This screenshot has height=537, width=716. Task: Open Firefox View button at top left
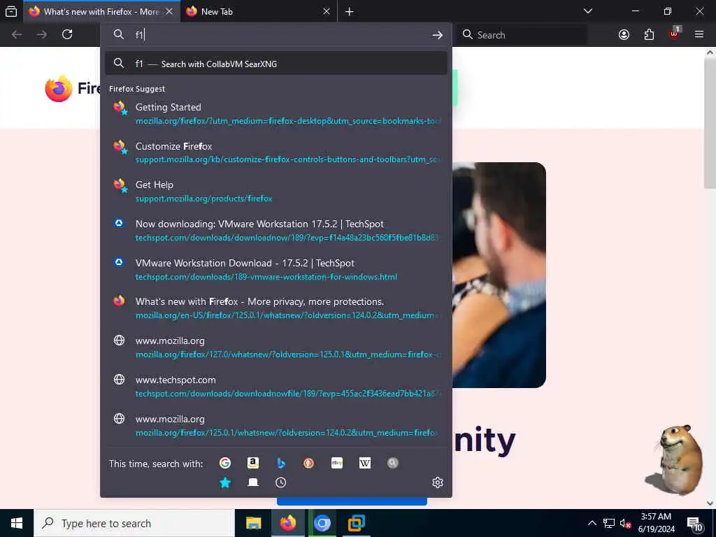click(x=11, y=11)
